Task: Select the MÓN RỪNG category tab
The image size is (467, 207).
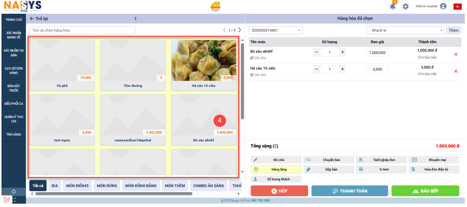Action: click(107, 185)
